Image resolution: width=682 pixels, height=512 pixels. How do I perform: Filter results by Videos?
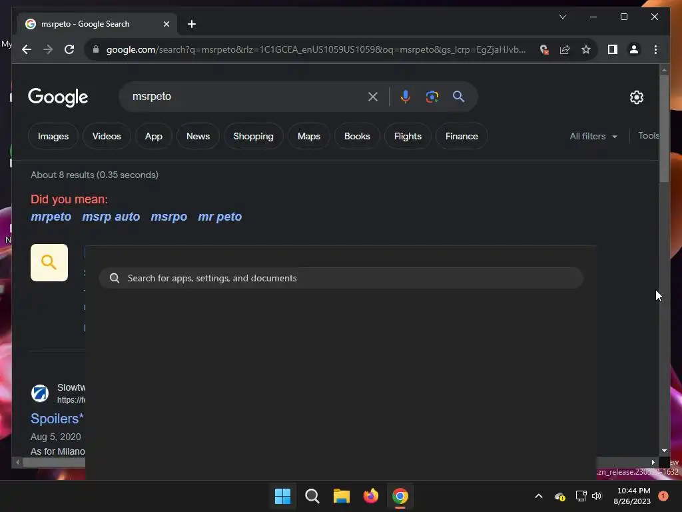point(107,136)
